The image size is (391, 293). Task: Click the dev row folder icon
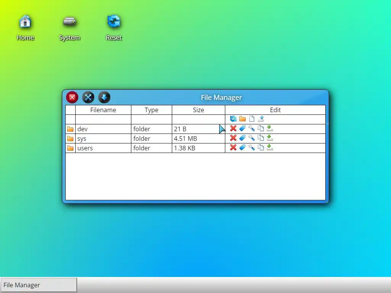70,129
